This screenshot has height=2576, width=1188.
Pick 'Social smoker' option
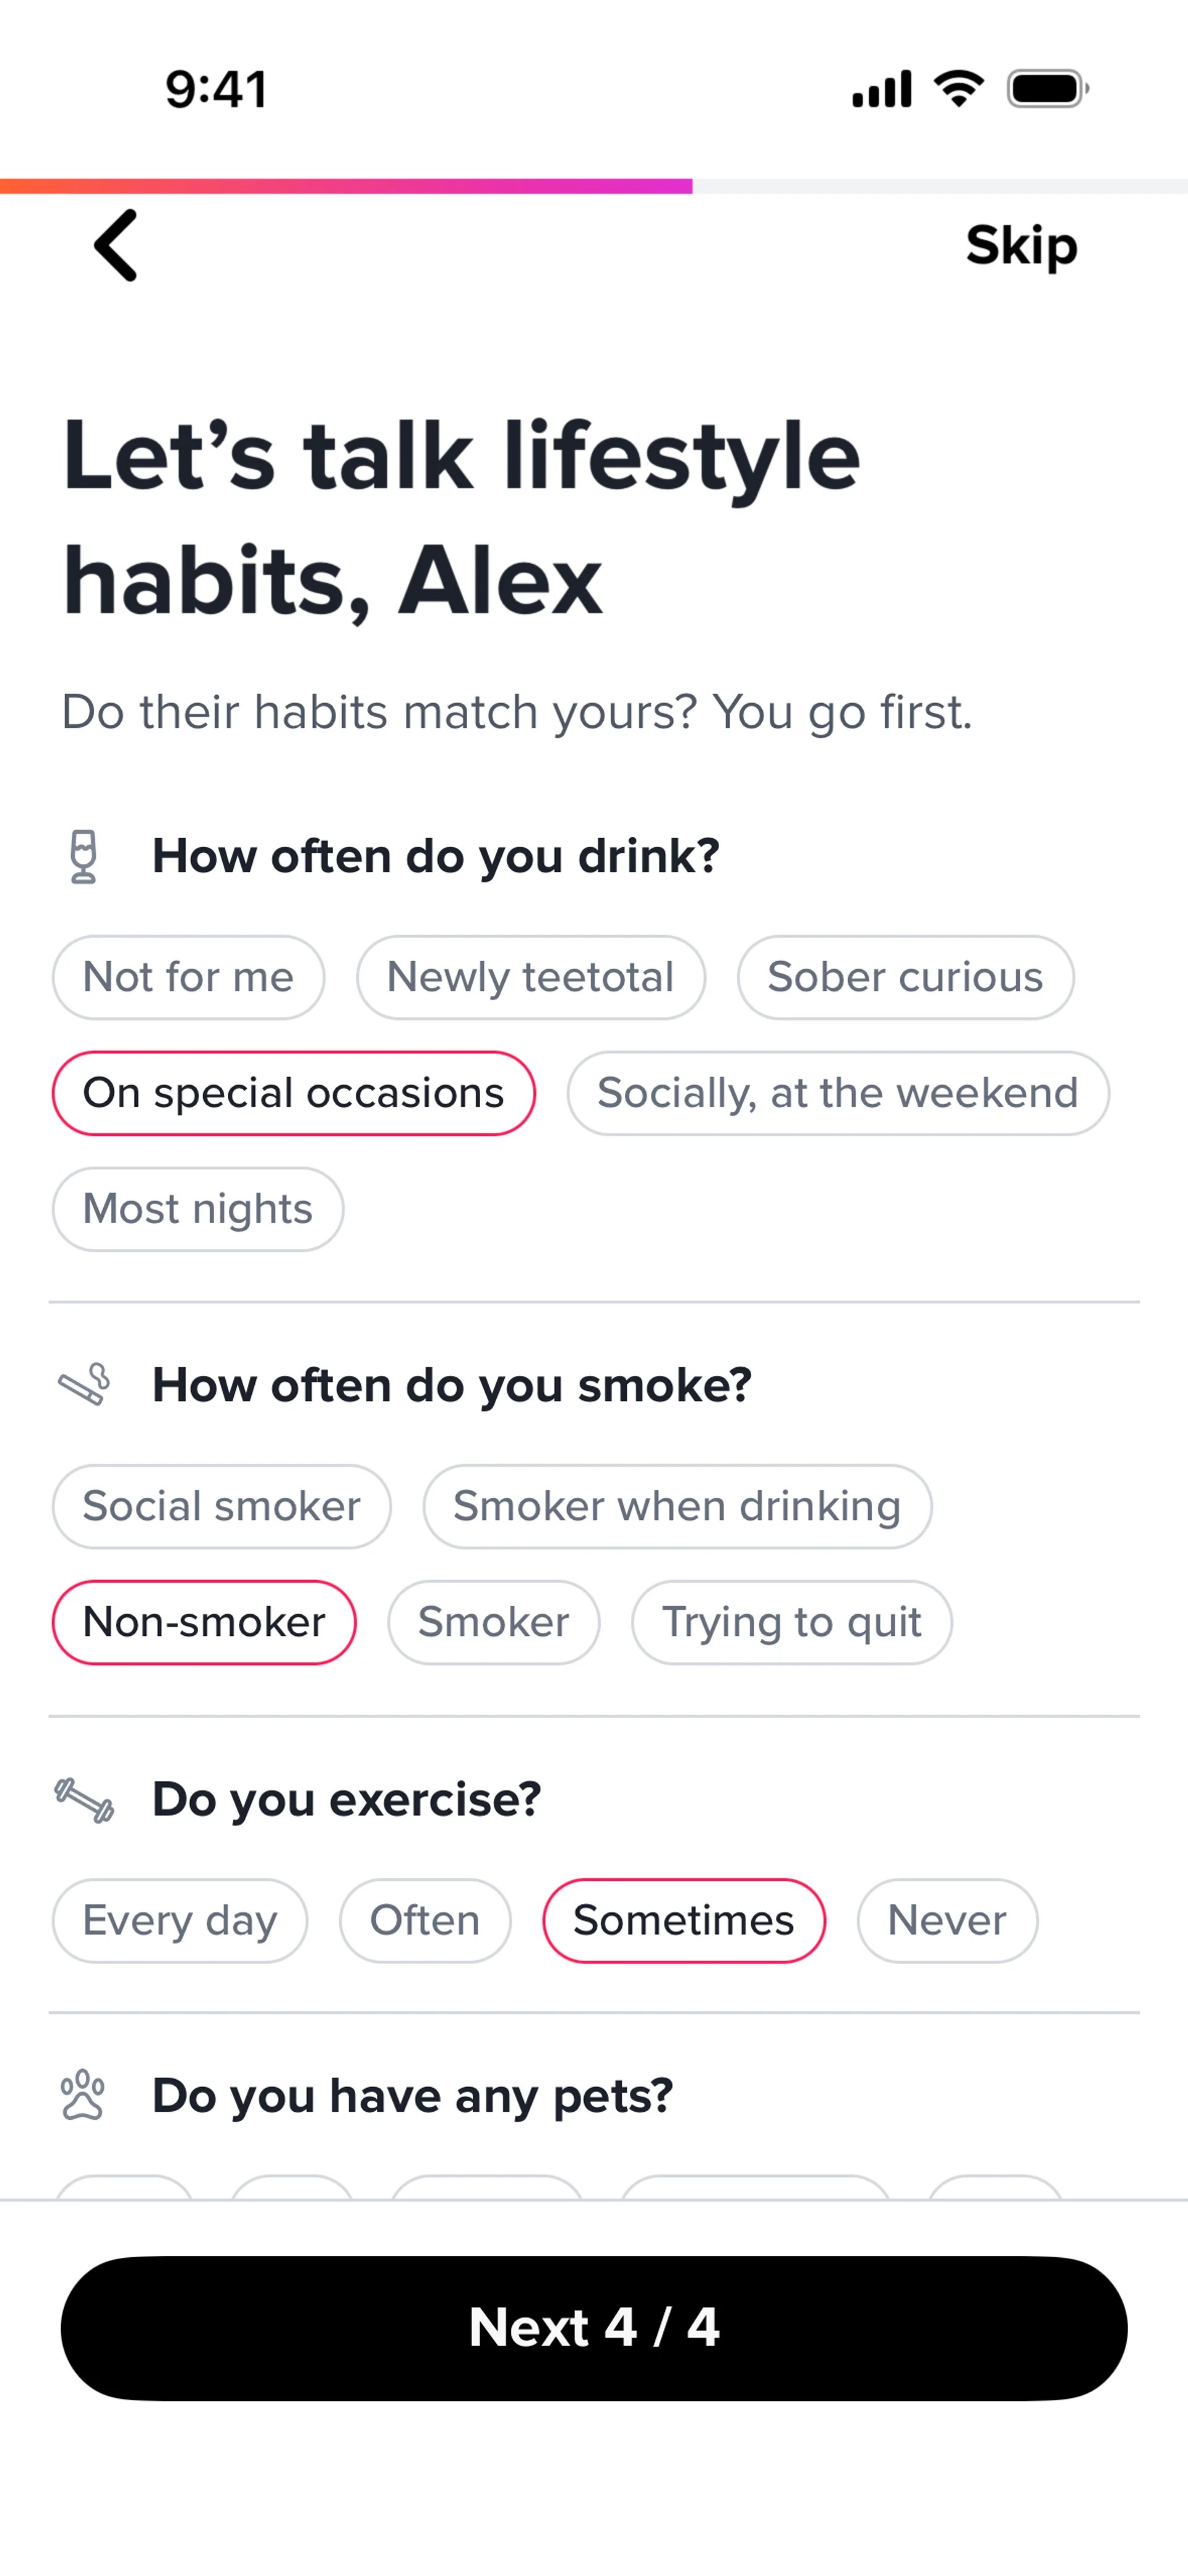222,1506
